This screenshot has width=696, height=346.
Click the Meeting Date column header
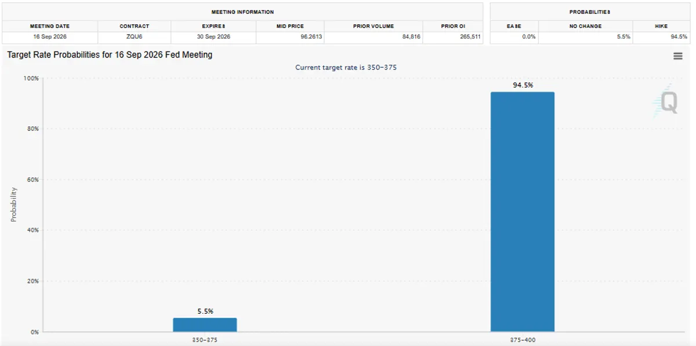50,26
